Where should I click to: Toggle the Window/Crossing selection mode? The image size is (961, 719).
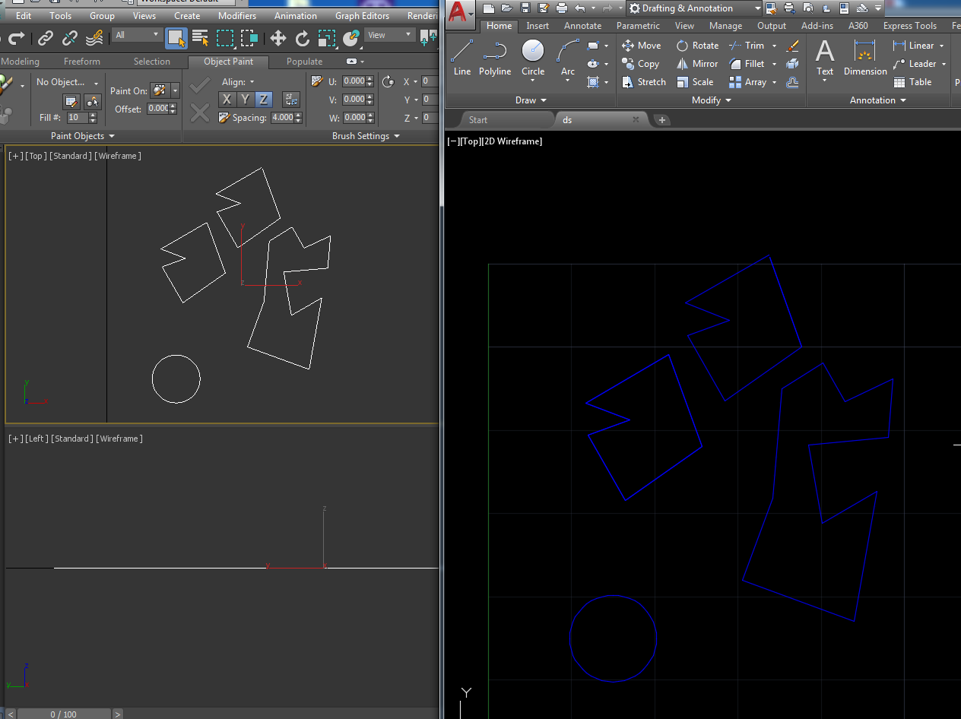pyautogui.click(x=249, y=37)
